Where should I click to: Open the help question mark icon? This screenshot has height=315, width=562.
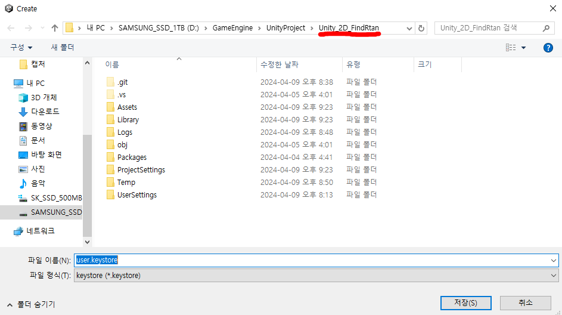click(548, 48)
